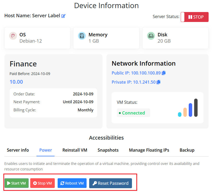The height and width of the screenshot is (195, 212).
Task: Toggle the Server Status STOP switch
Action: point(195,17)
